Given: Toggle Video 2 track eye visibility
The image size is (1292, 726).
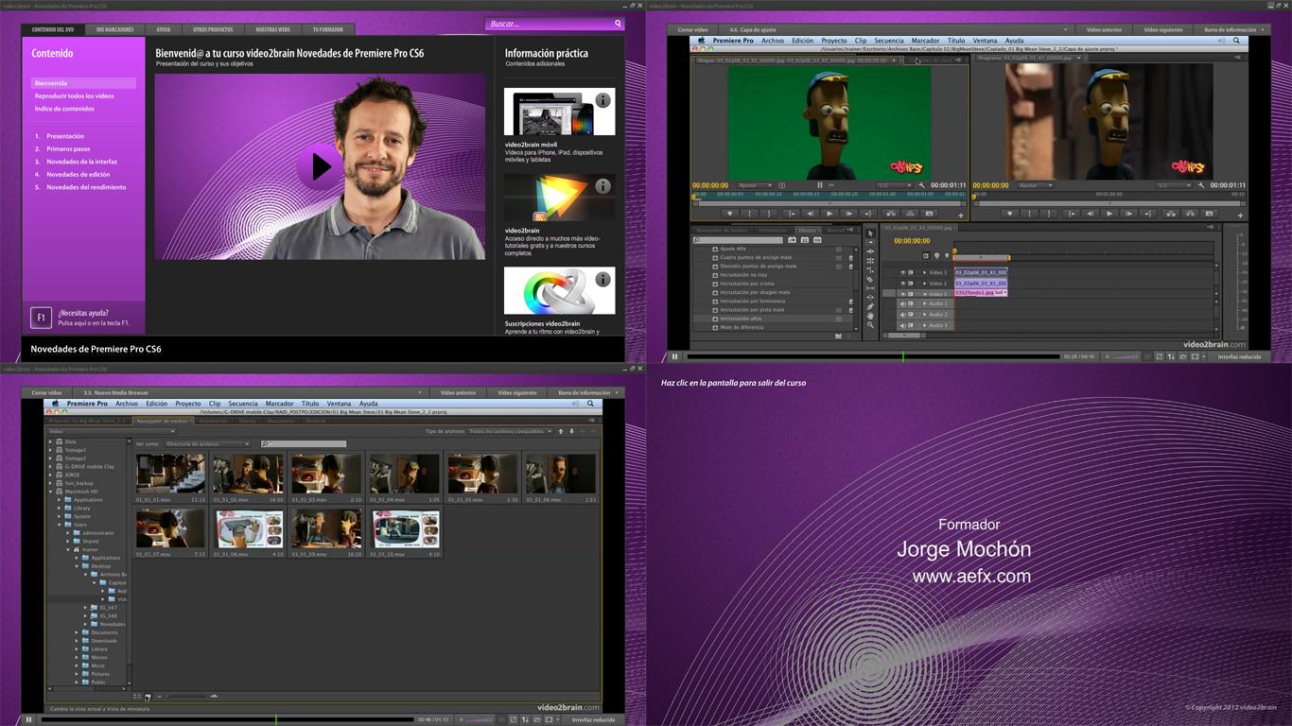Looking at the screenshot, I should coord(903,284).
